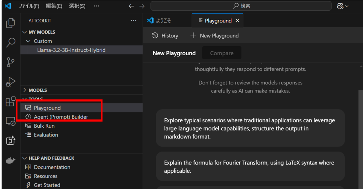This screenshot has width=363, height=189.
Task: Open the Copilot icon menu
Action: tap(342, 6)
